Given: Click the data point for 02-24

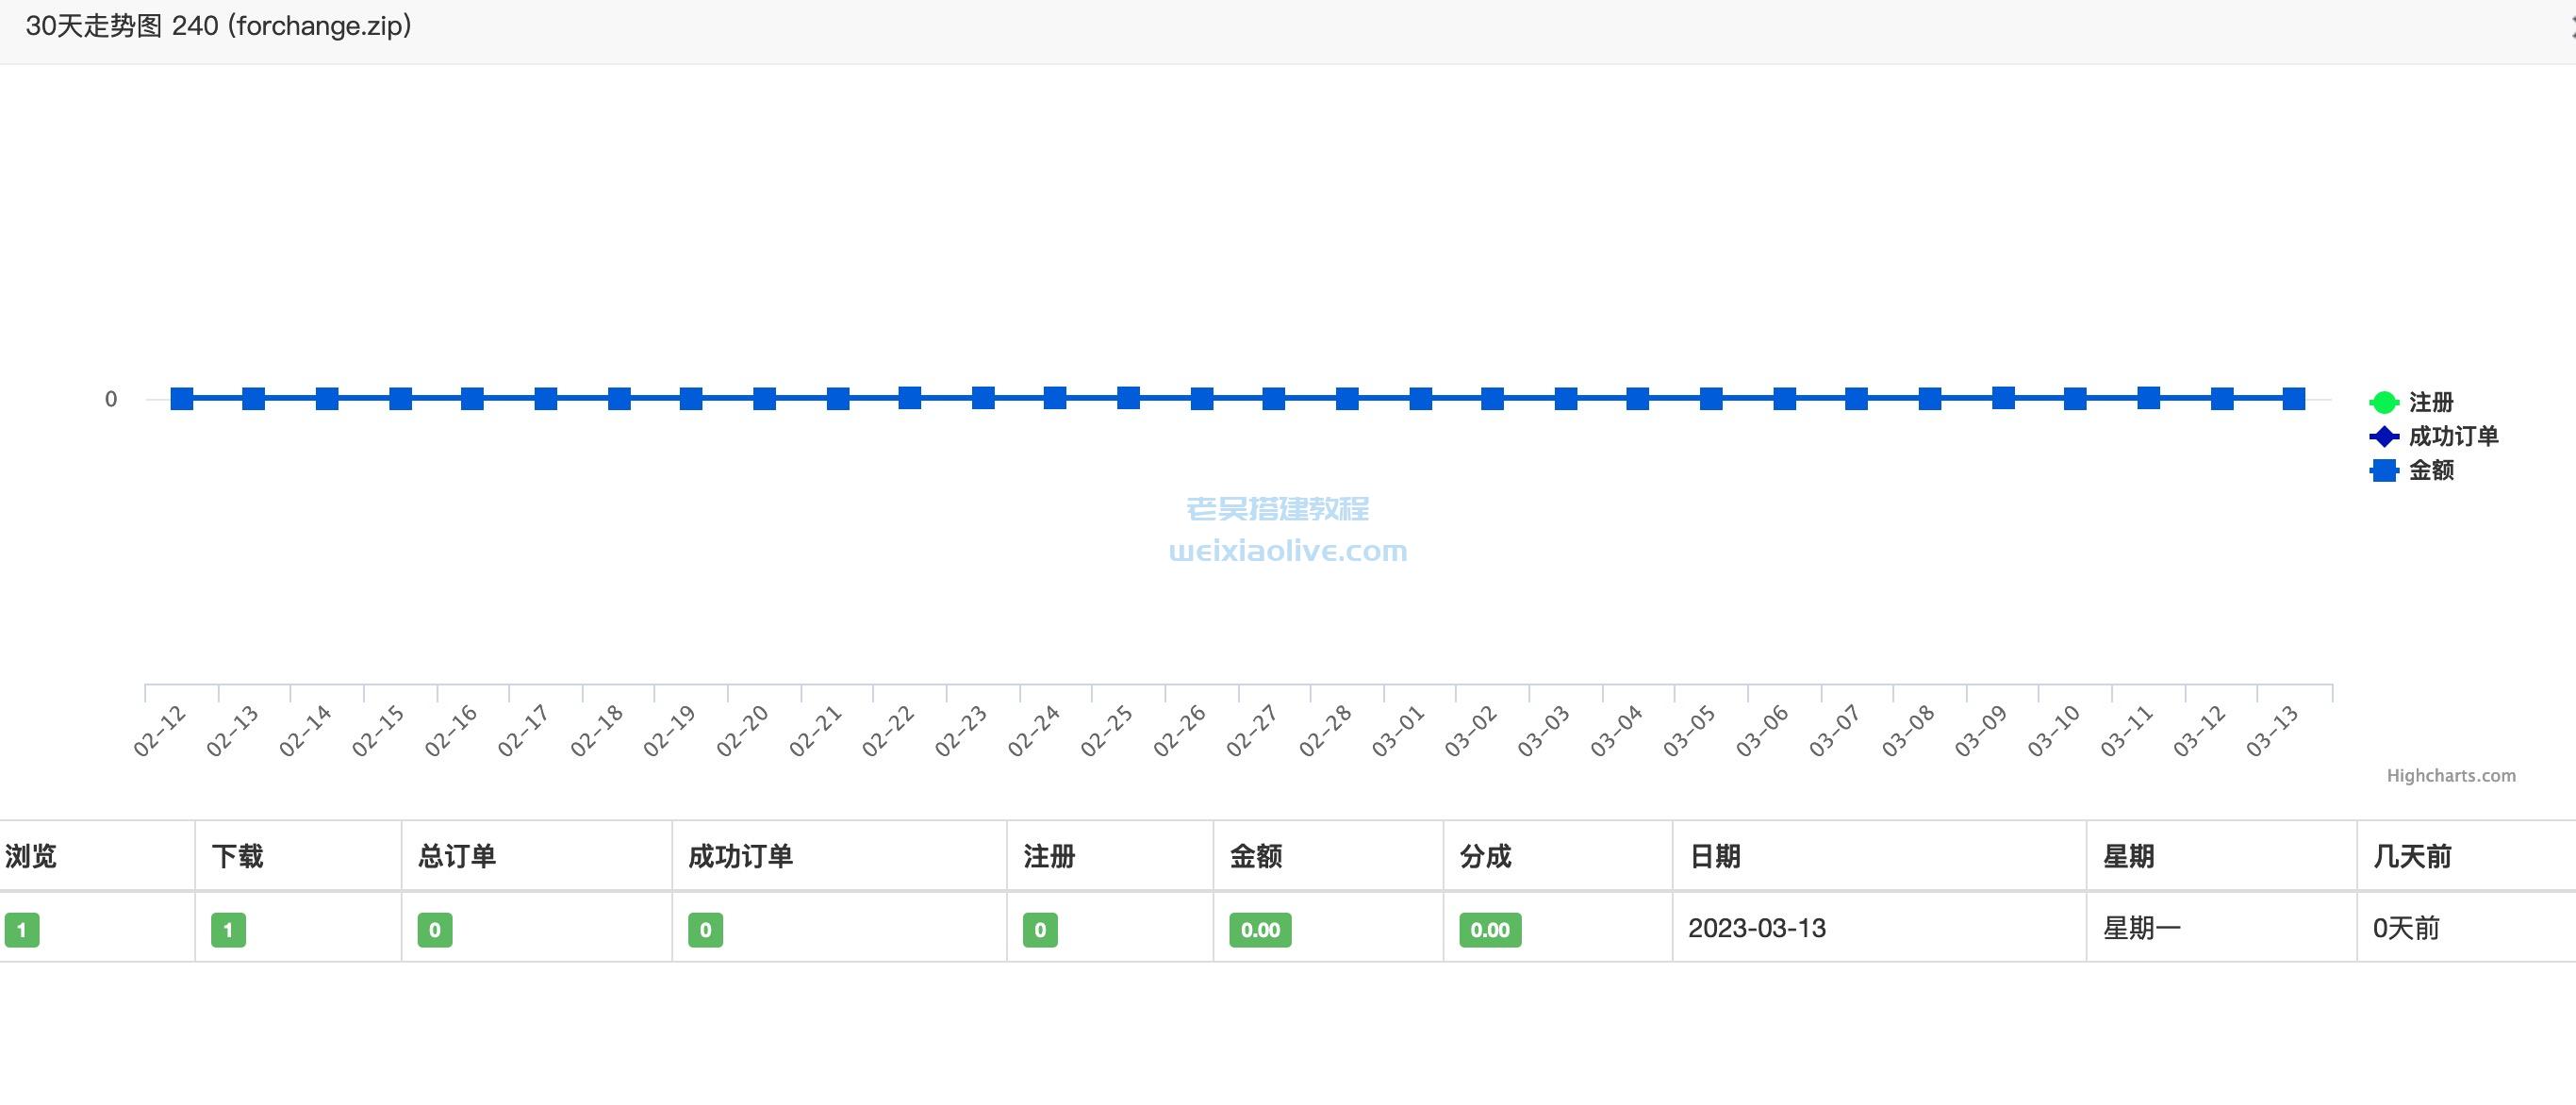Looking at the screenshot, I should pyautogui.click(x=1055, y=398).
